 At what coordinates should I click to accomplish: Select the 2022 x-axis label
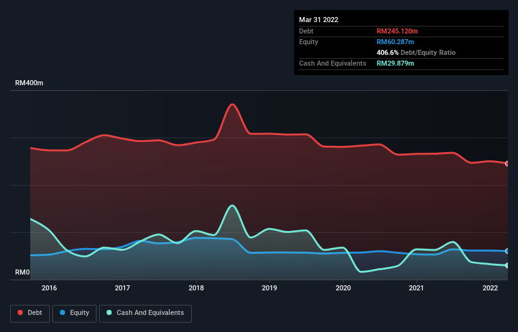[x=490, y=288]
